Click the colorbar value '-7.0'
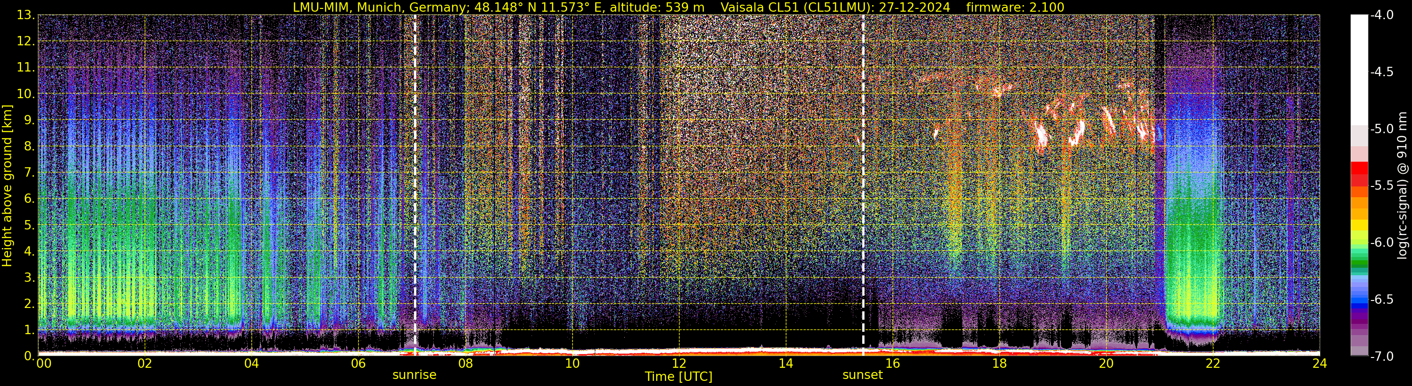 click(x=1381, y=357)
